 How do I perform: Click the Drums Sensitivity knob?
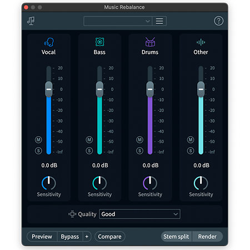(x=150, y=183)
